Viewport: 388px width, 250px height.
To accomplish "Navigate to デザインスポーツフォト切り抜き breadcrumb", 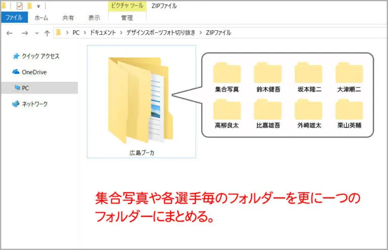I will point(160,33).
